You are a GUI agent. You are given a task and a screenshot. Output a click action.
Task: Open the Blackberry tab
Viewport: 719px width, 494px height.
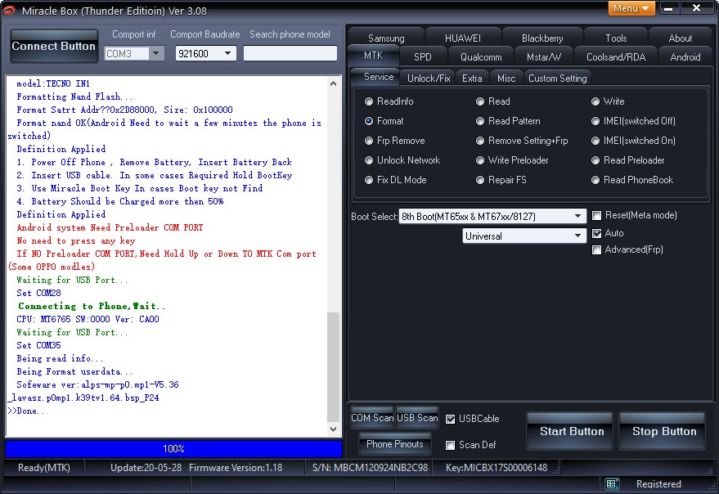(x=542, y=38)
